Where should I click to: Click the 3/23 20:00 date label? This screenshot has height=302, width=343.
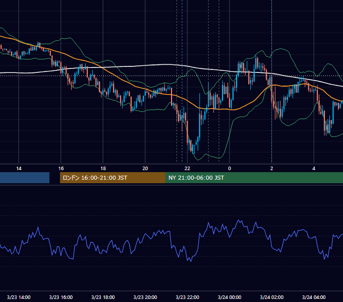pyautogui.click(x=145, y=297)
